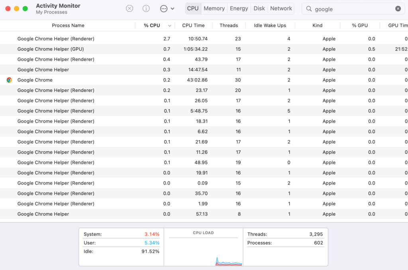Sort by the Threads column header
Viewport: 408px width, 270px height.
(x=229, y=25)
